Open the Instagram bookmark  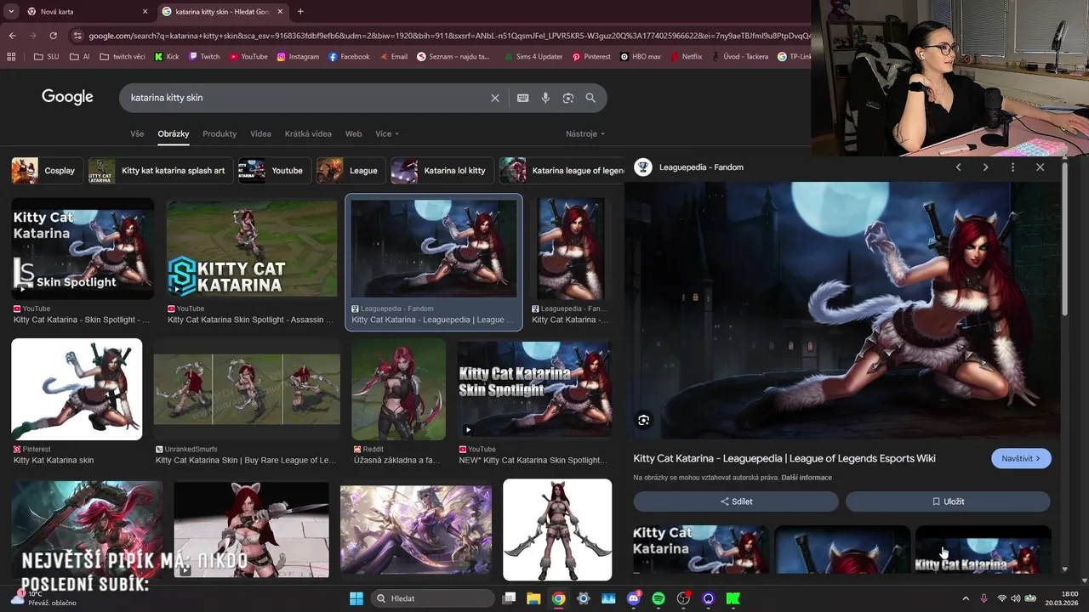298,57
